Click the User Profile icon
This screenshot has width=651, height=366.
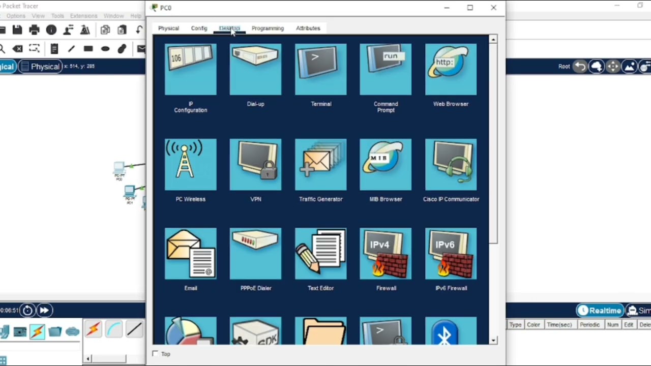(68, 30)
